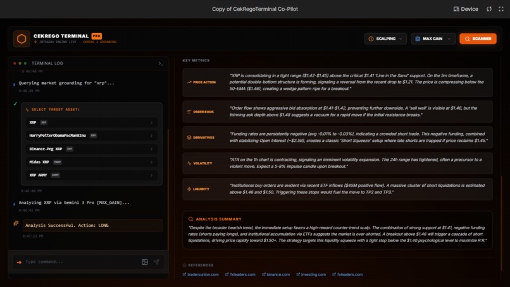
Task: Launch the Scanner button
Action: tap(478, 39)
